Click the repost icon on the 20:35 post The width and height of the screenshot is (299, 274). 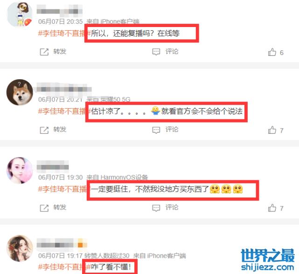(44, 52)
